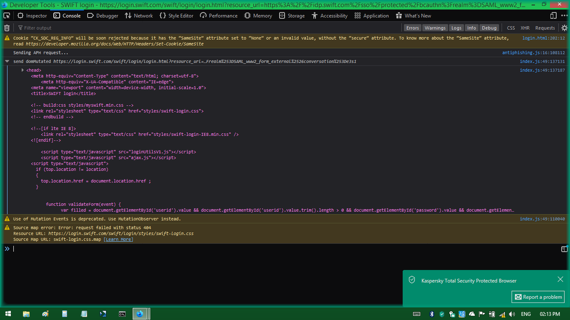Click network signal tray icon
Viewport: 570px width, 320px height.
point(503,314)
